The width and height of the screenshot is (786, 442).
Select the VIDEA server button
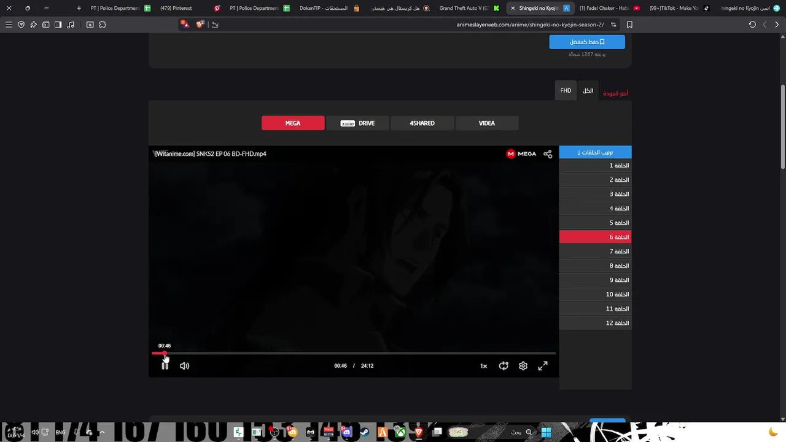tap(487, 123)
